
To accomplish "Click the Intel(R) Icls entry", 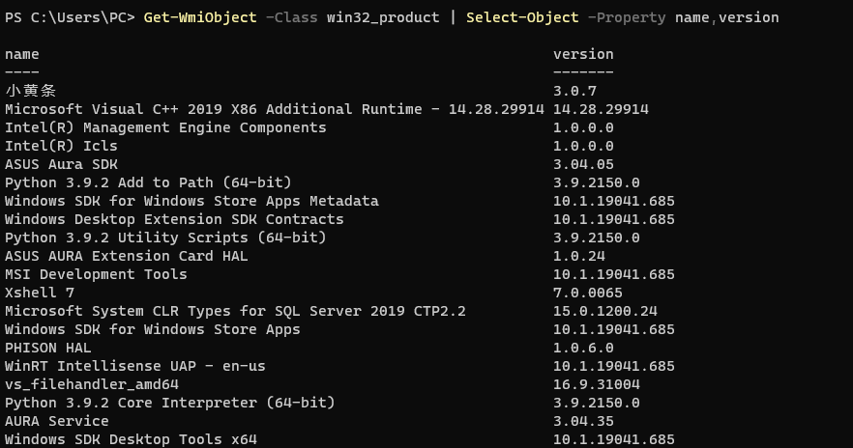I will pyautogui.click(x=61, y=146).
